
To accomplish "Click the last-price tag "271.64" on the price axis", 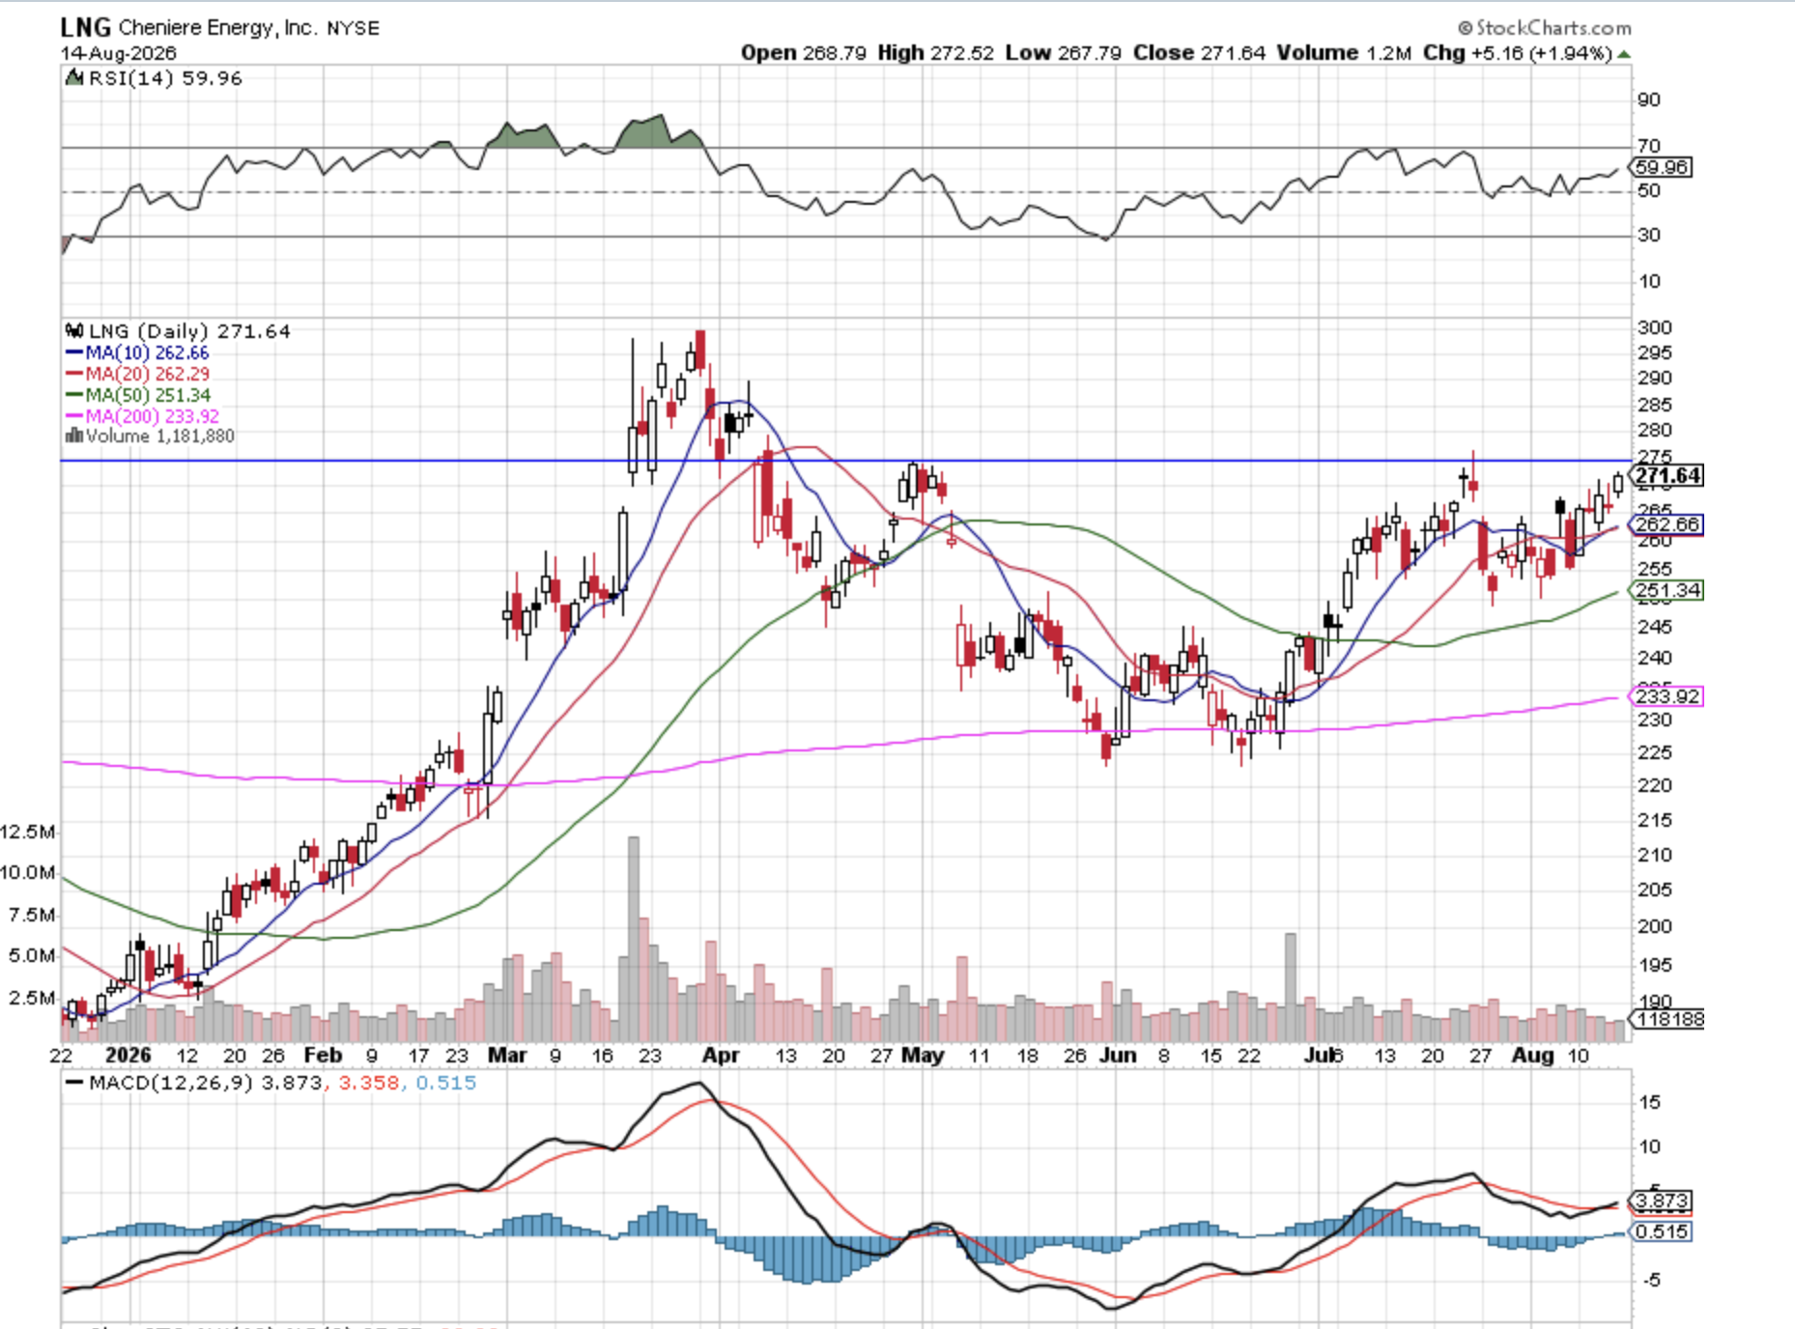I will pos(1667,475).
